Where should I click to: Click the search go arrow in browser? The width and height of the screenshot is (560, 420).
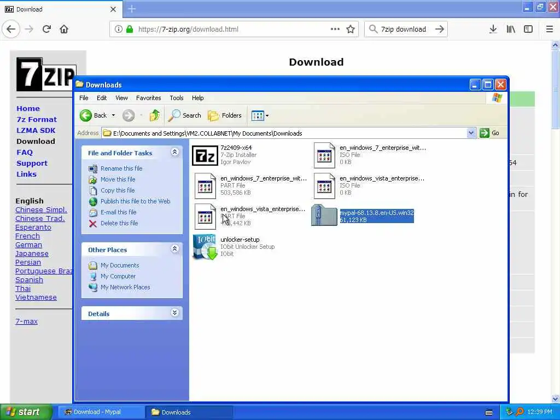(440, 30)
